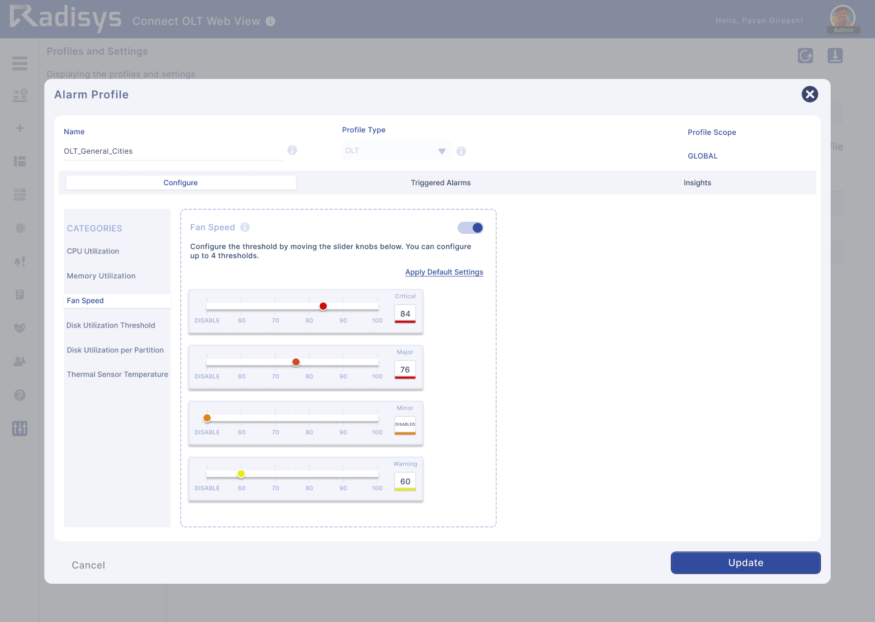Click the info icon next to Profile Type
This screenshot has height=622, width=875.
click(461, 151)
